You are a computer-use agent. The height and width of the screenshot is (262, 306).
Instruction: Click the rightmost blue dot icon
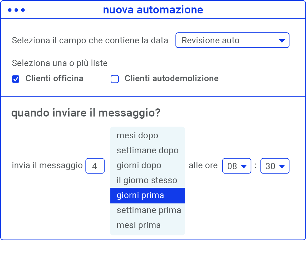pos(22,10)
